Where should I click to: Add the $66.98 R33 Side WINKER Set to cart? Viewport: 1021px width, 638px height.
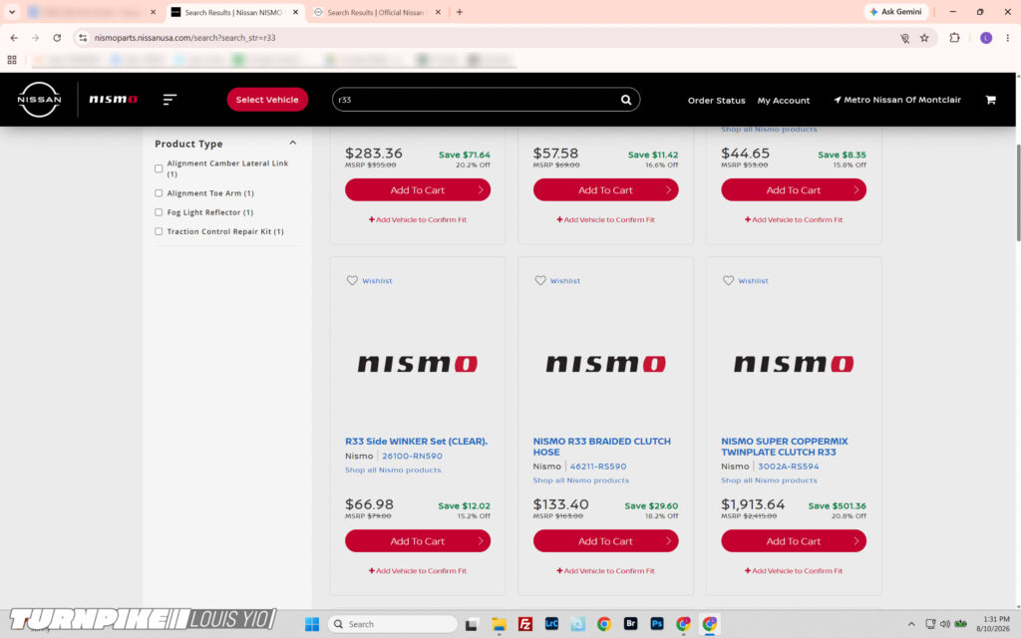pos(418,541)
